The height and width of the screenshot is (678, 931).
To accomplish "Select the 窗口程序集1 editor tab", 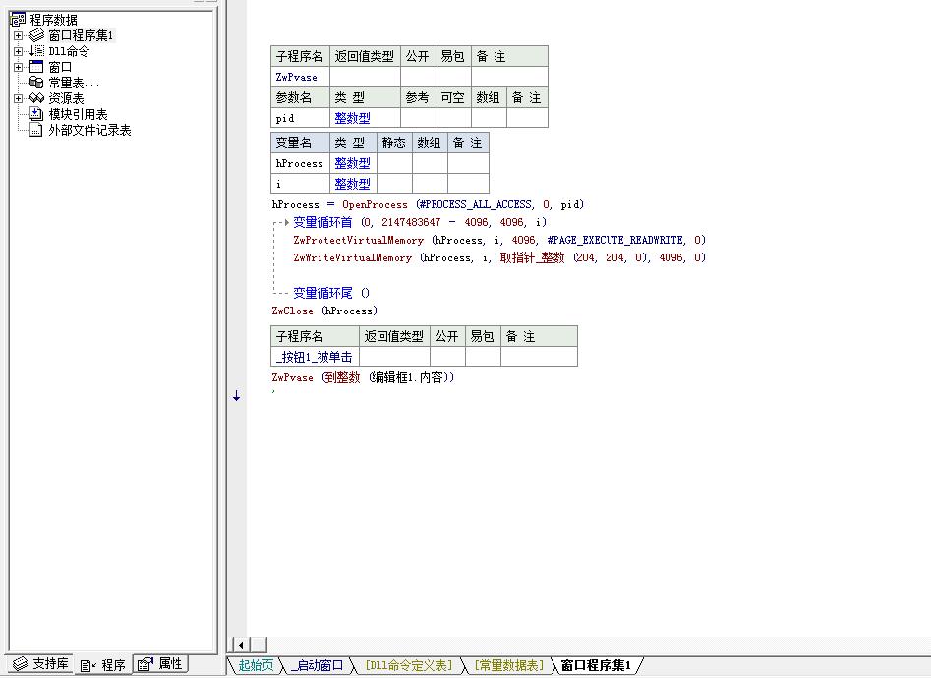I will pyautogui.click(x=596, y=665).
